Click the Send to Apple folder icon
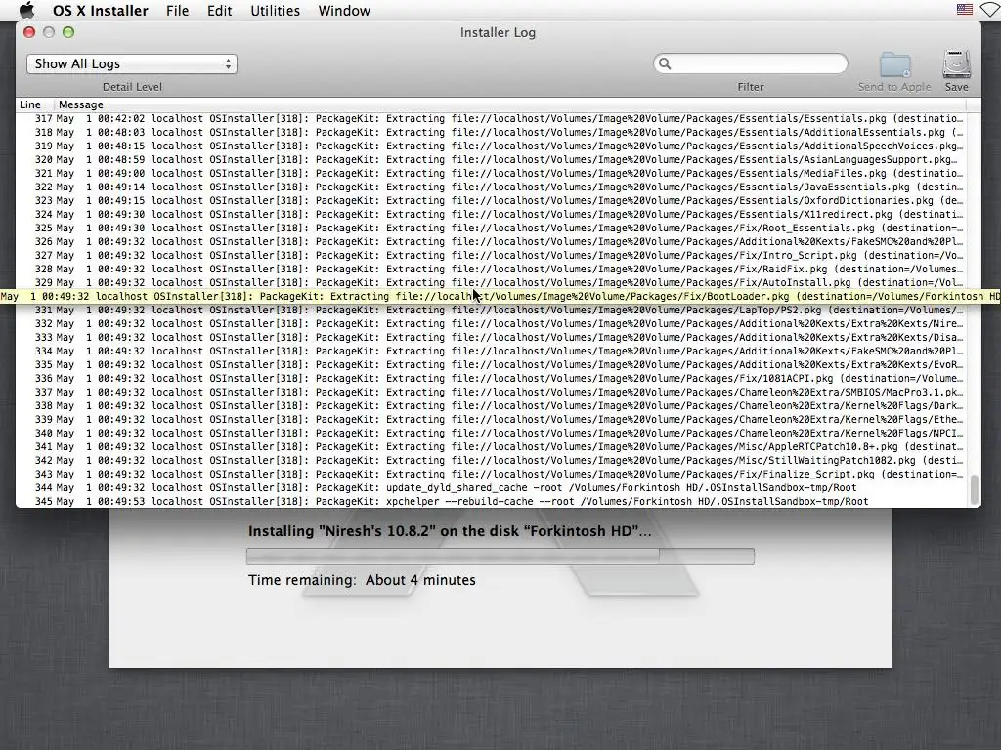The height and width of the screenshot is (750, 1001). coord(895,65)
